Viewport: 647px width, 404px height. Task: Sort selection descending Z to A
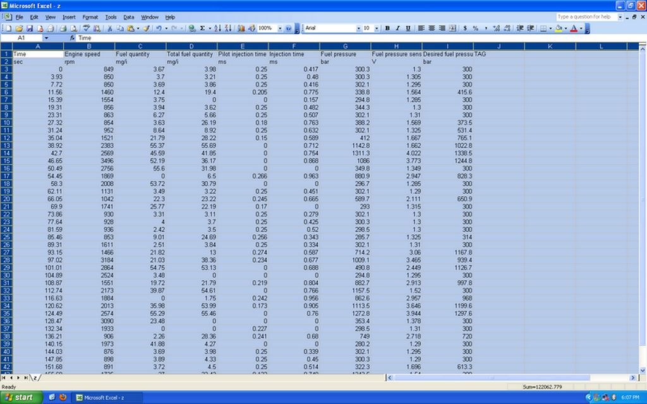tap(227, 28)
